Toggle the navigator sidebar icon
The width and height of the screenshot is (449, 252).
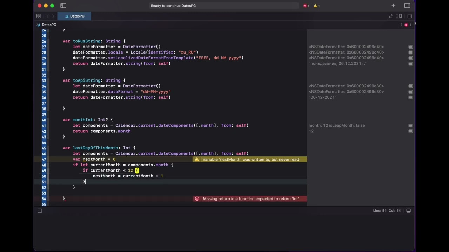click(63, 6)
